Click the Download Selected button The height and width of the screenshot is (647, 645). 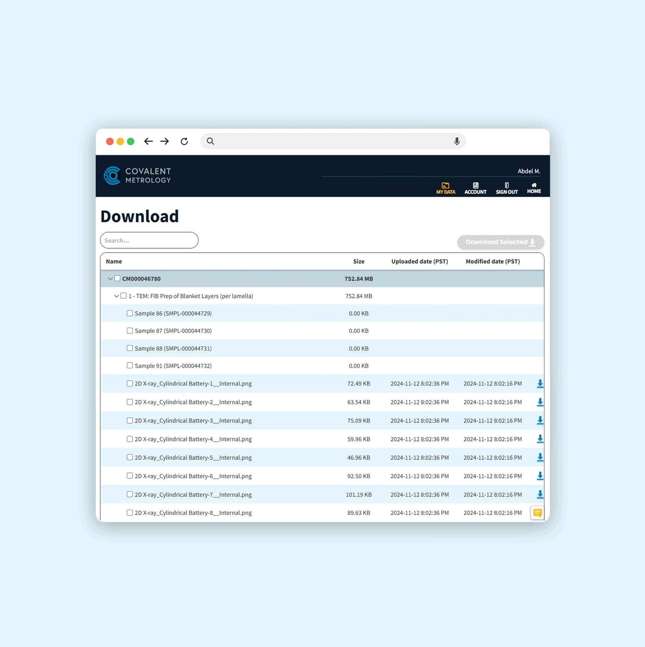coord(501,242)
